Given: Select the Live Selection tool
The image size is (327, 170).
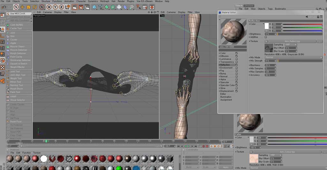Looking at the screenshot, I should [16, 7].
